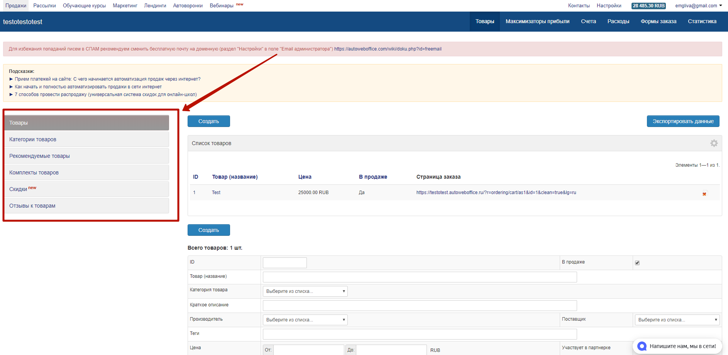Open the Статистика tab
Viewport: 728px width, 355px height.
point(702,22)
